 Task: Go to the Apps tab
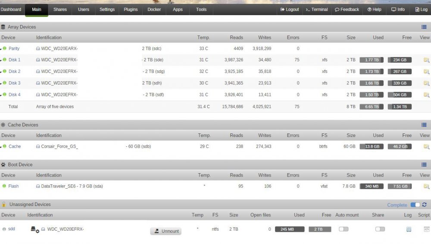click(x=178, y=10)
